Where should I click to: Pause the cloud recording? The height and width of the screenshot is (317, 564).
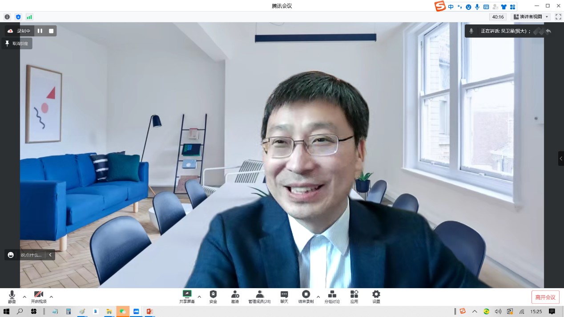(40, 31)
